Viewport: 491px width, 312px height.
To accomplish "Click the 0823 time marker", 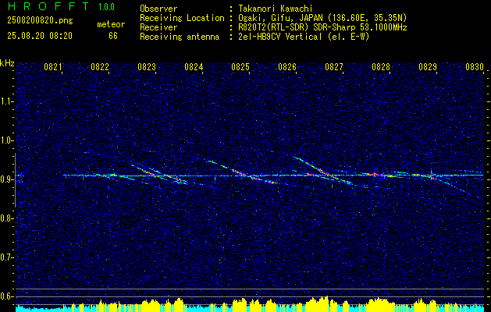I will pos(147,67).
